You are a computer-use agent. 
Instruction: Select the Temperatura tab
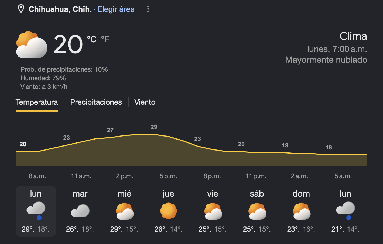(x=37, y=102)
